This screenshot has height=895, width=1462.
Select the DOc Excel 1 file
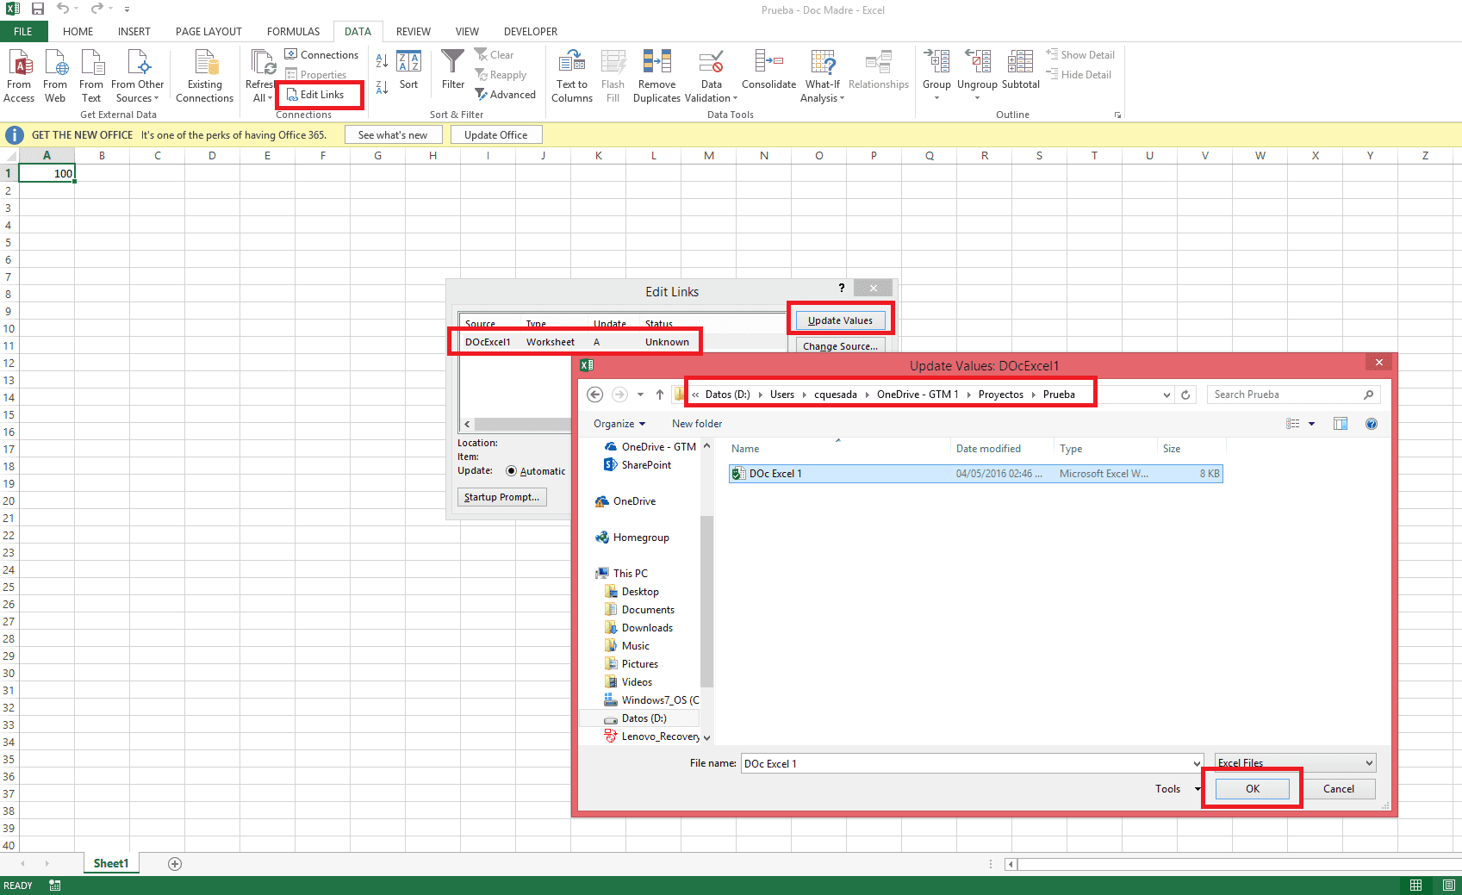click(975, 474)
